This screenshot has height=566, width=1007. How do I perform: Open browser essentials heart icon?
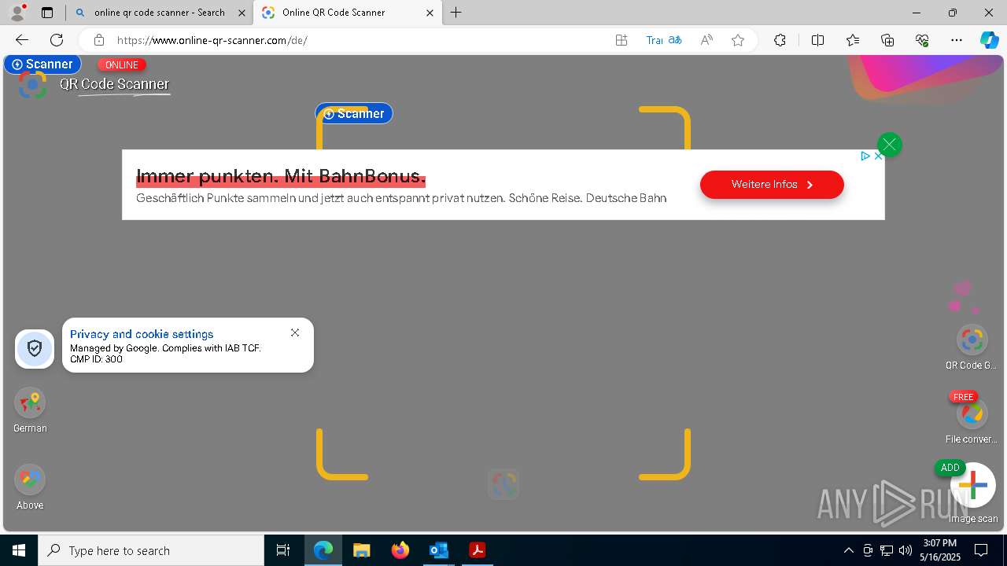pos(922,40)
